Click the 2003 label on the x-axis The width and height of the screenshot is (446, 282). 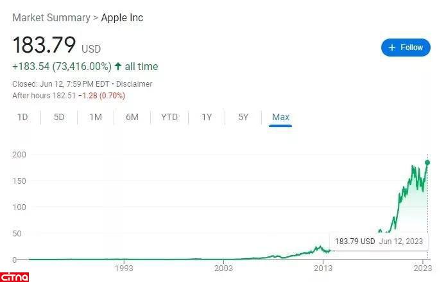(223, 268)
